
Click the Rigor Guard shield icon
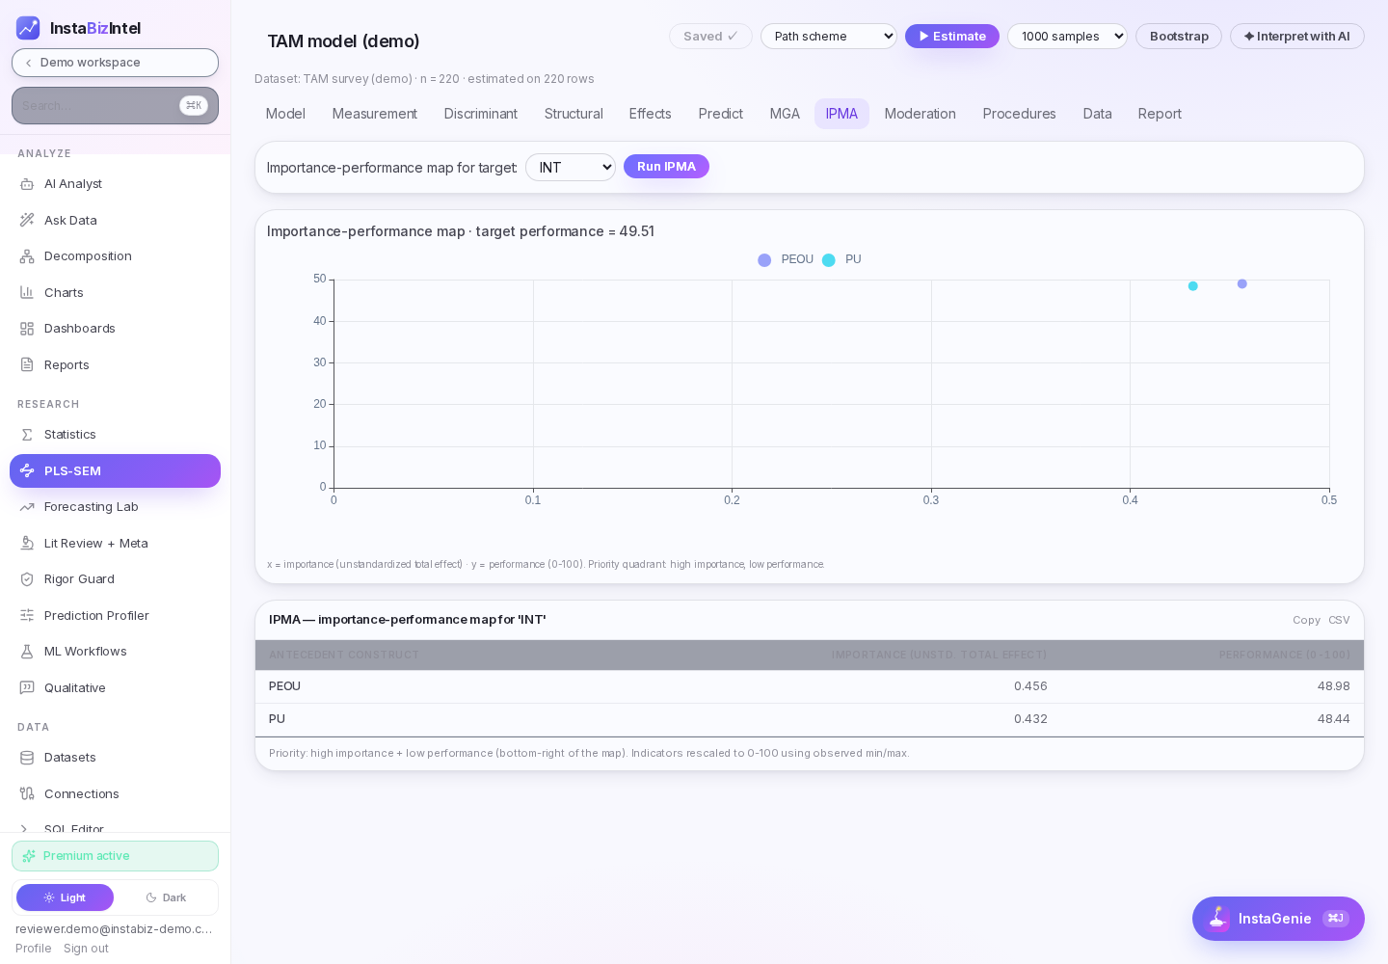click(27, 579)
